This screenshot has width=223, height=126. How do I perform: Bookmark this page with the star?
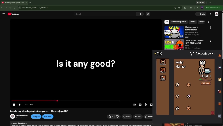179,8
